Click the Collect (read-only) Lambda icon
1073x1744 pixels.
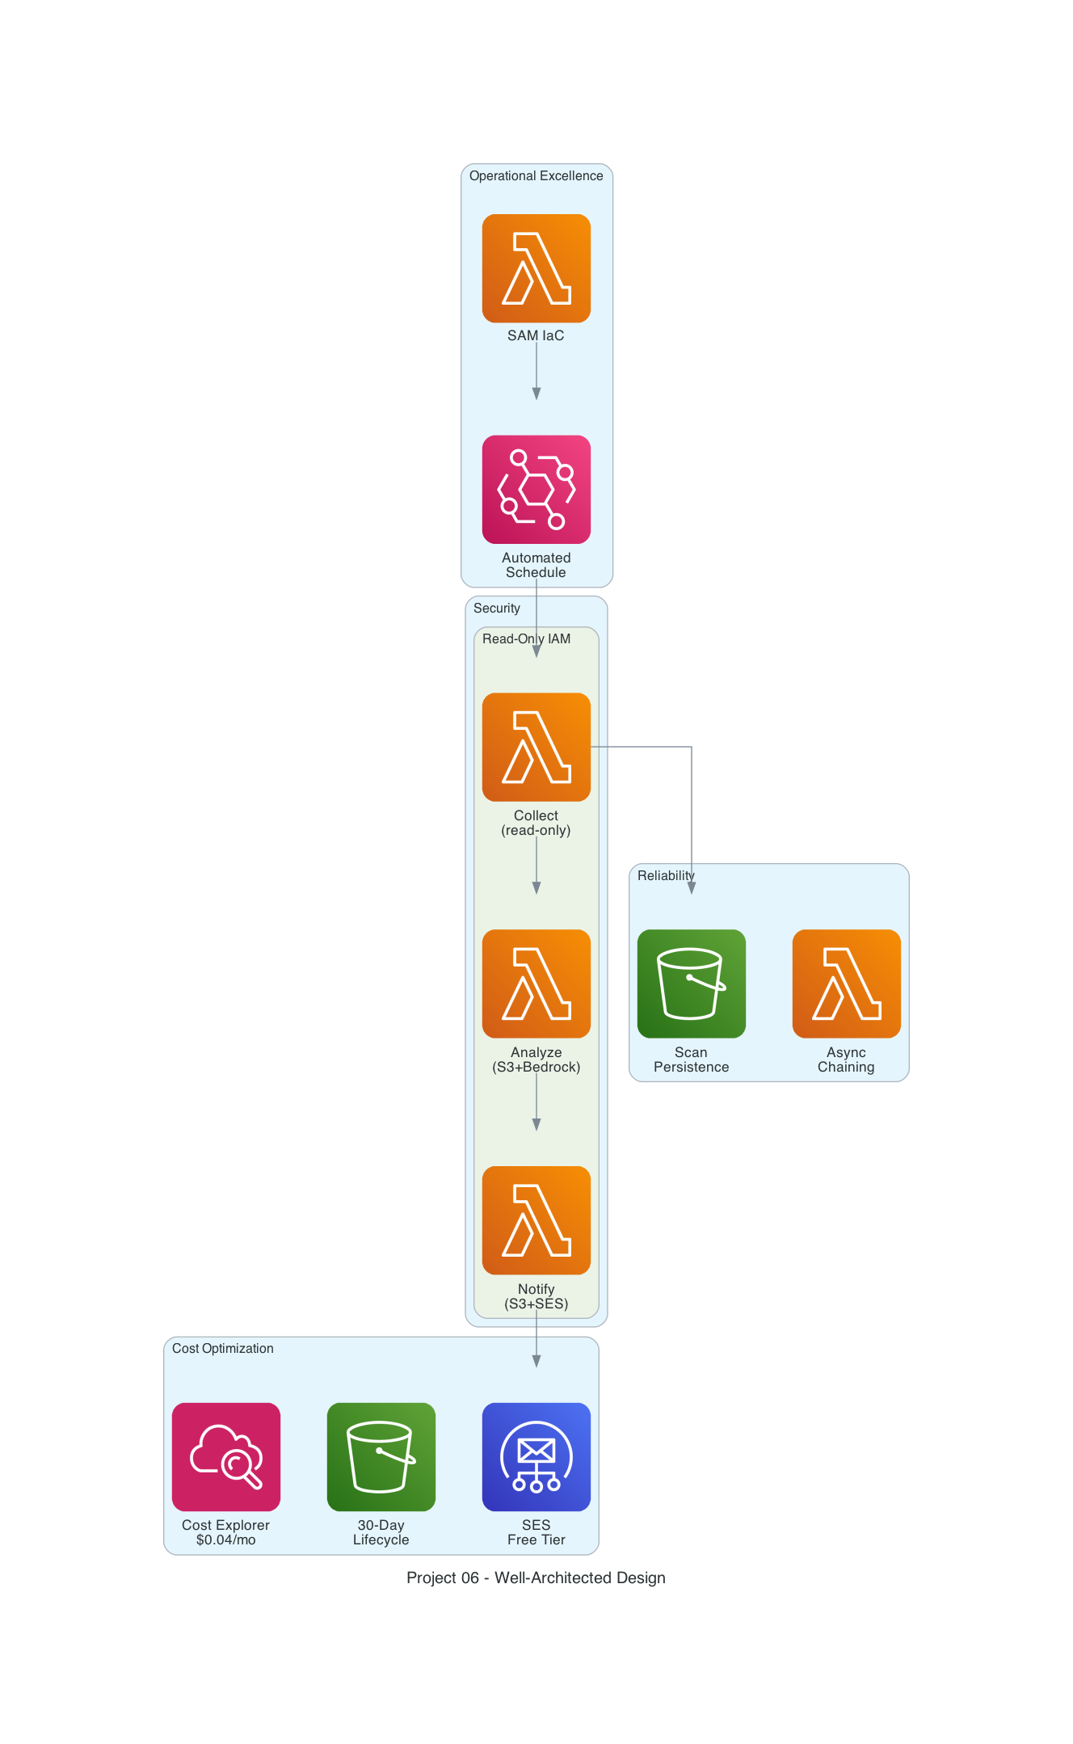[x=536, y=747]
